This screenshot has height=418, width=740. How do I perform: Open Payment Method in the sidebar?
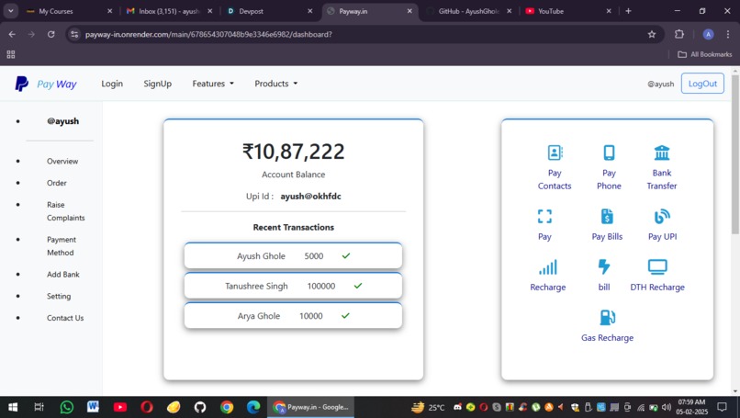click(x=62, y=246)
